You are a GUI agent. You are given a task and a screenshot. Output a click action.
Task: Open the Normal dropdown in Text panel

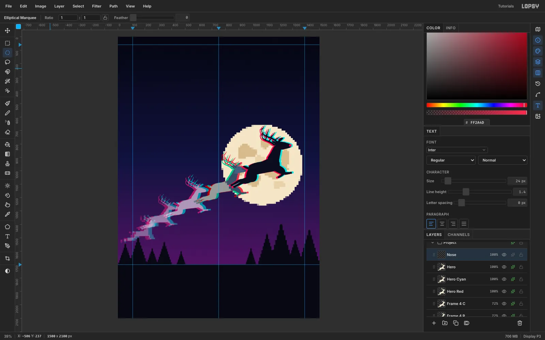(x=503, y=160)
